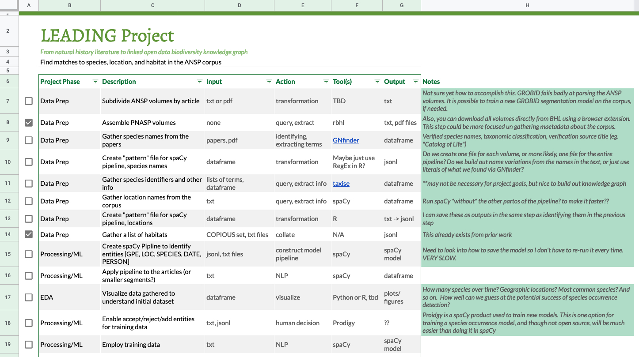
Task: Tick checkbox for species names pattern file row
Action: [x=29, y=162]
